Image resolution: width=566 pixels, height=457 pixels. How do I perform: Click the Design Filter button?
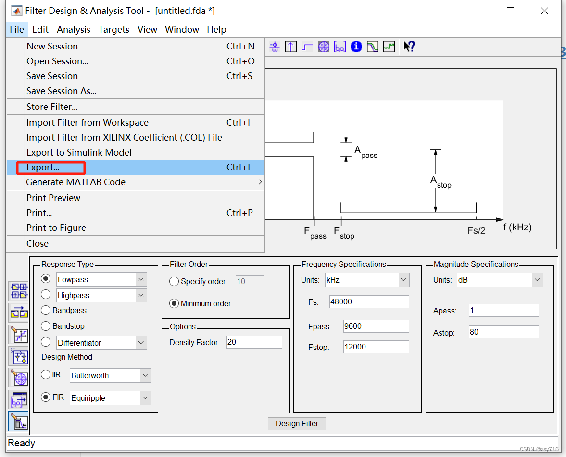tap(297, 423)
